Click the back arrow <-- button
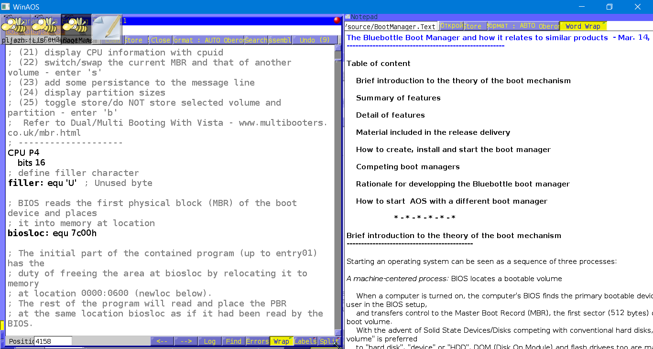 click(x=162, y=341)
